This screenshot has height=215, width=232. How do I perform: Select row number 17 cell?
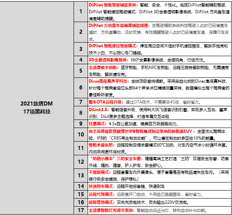(x=81, y=210)
